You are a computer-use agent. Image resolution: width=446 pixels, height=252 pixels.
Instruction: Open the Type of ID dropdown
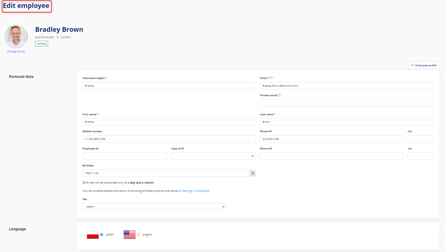click(213, 156)
